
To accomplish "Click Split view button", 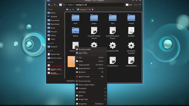I will click(129, 5).
